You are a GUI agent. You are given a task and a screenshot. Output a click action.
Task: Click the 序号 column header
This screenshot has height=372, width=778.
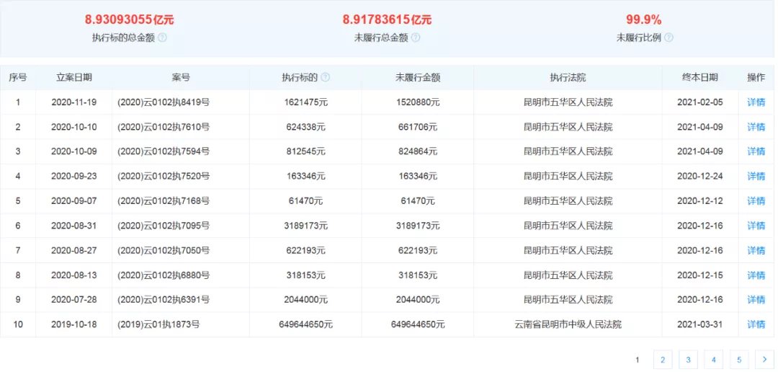coord(18,77)
